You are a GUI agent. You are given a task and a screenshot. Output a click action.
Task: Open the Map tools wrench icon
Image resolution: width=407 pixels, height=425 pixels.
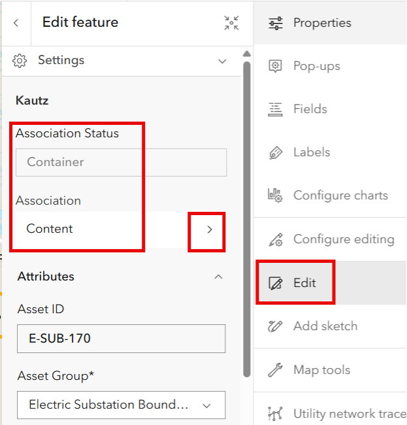pos(276,370)
